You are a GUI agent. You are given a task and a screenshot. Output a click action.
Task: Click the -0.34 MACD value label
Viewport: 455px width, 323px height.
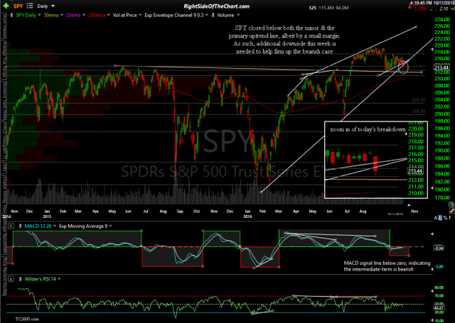pyautogui.click(x=439, y=248)
